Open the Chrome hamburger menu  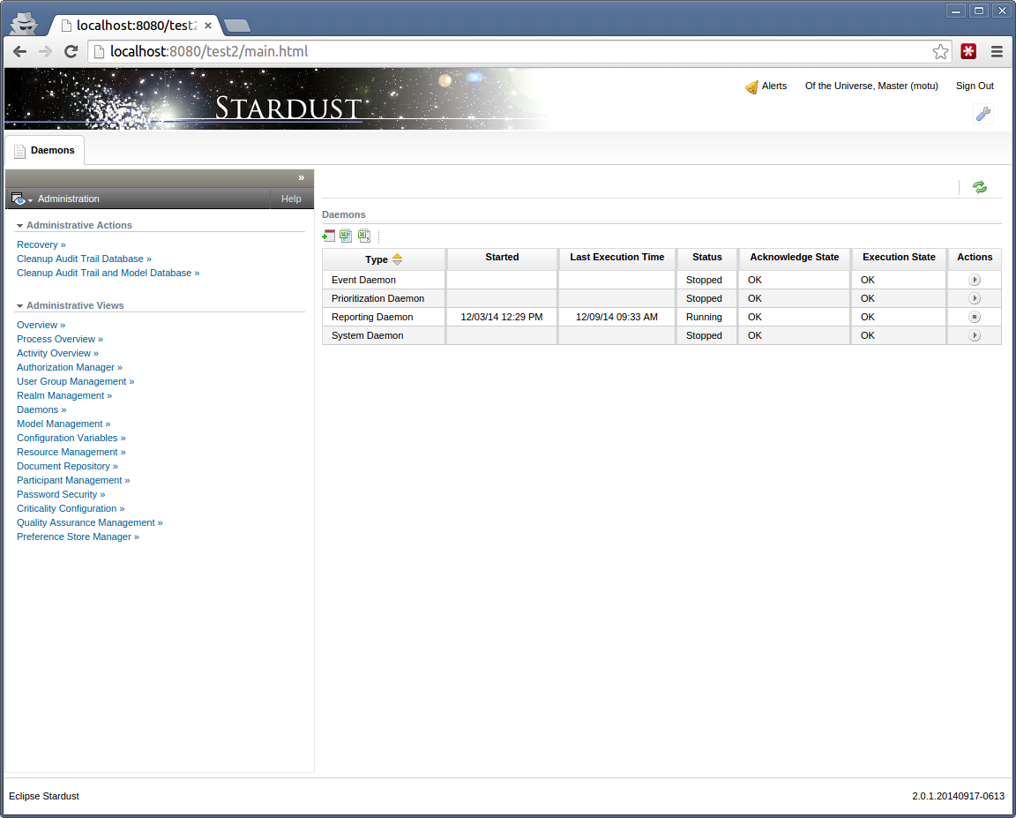[997, 52]
